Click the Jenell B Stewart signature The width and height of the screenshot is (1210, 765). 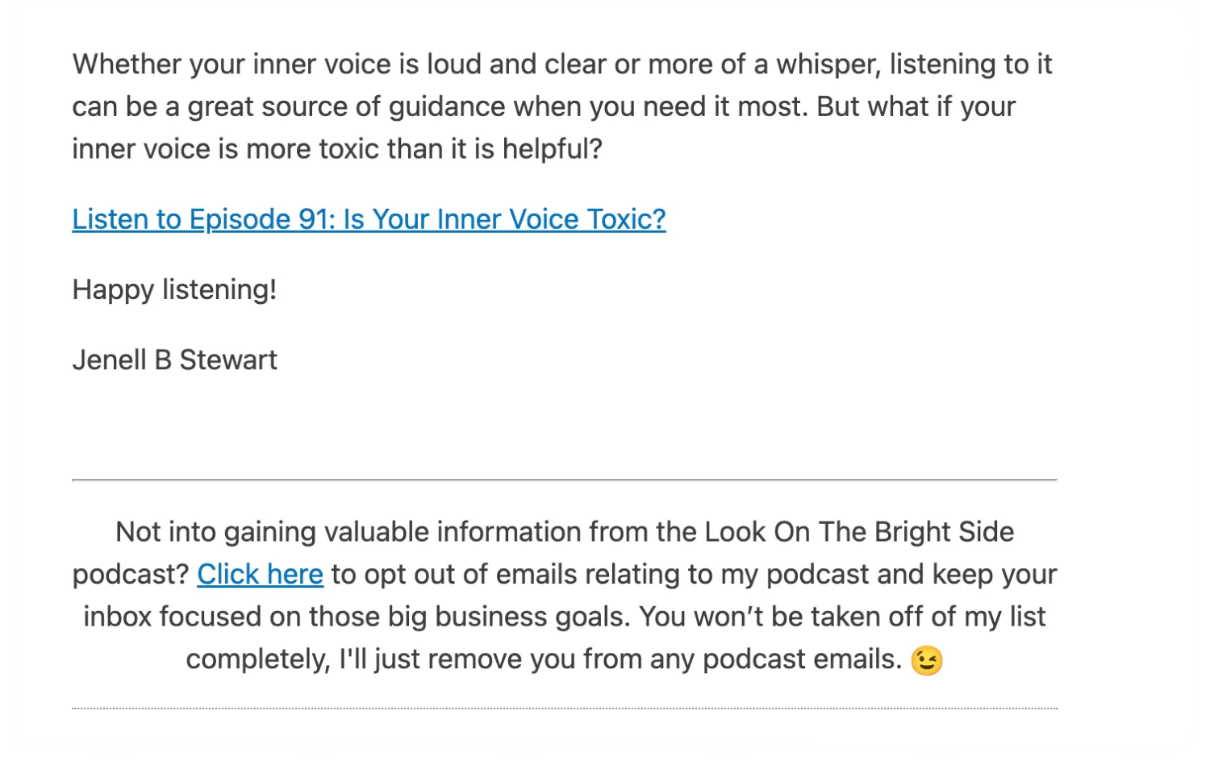pyautogui.click(x=174, y=360)
